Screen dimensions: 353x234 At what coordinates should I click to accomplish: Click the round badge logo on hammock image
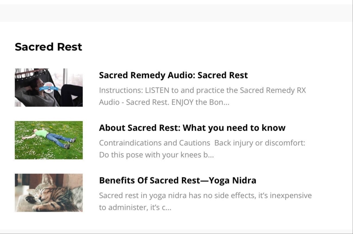[x=49, y=88]
